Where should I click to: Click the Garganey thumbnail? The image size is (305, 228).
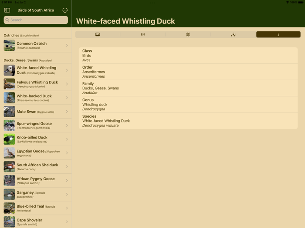point(9,194)
